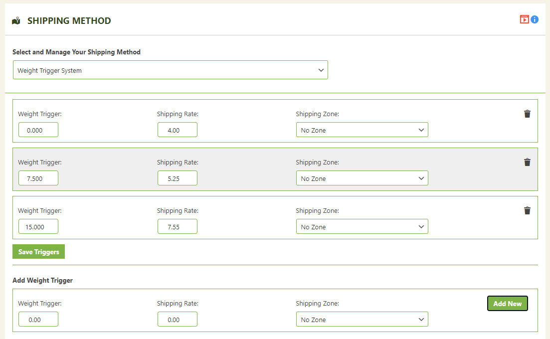Delete the 0.000 weight trigger row
The width and height of the screenshot is (550, 339).
pos(527,114)
